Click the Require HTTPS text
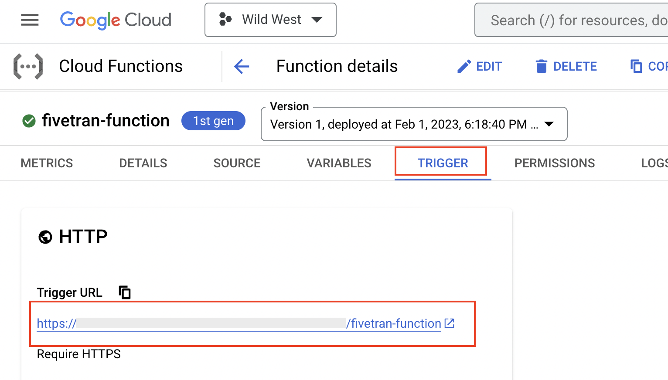The height and width of the screenshot is (380, 668). pyautogui.click(x=79, y=354)
